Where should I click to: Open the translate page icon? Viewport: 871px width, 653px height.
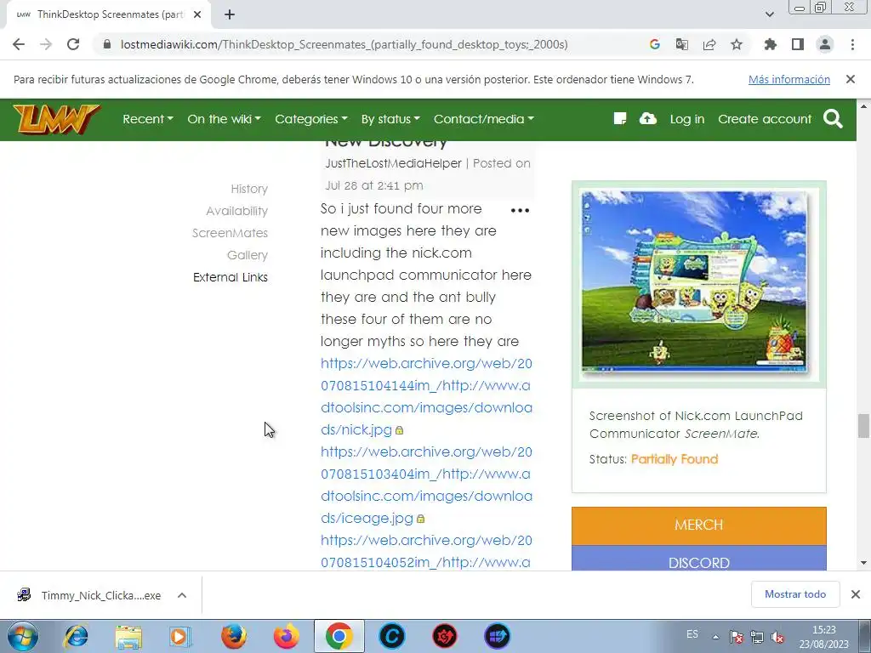tap(681, 44)
